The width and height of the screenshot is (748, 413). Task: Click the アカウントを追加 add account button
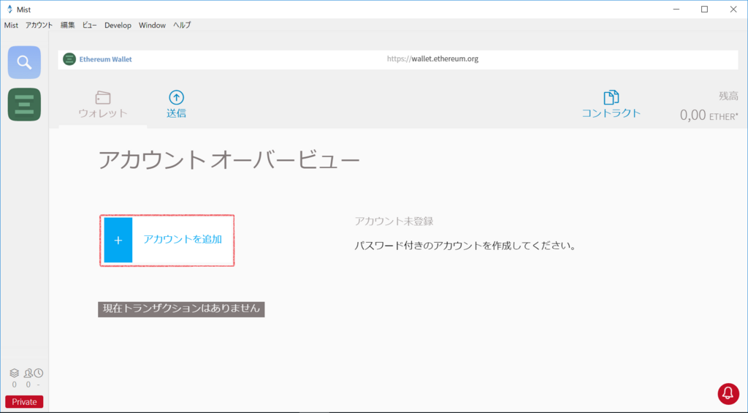coord(167,240)
